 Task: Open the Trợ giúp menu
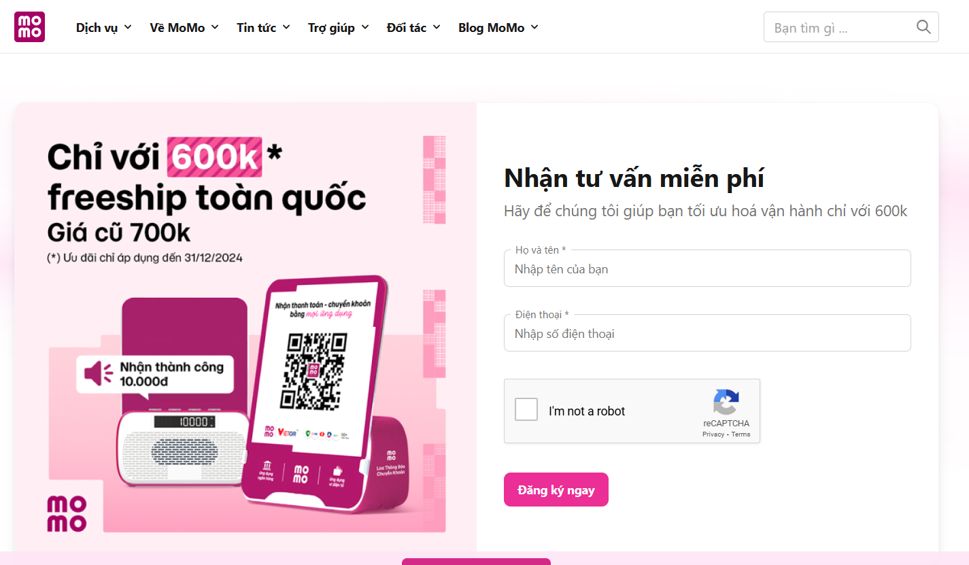[x=338, y=27]
